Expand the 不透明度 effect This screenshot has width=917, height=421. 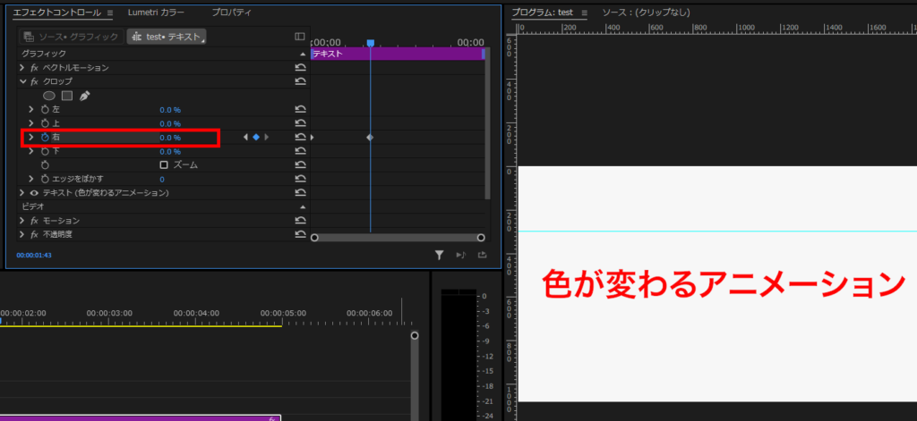coord(22,234)
